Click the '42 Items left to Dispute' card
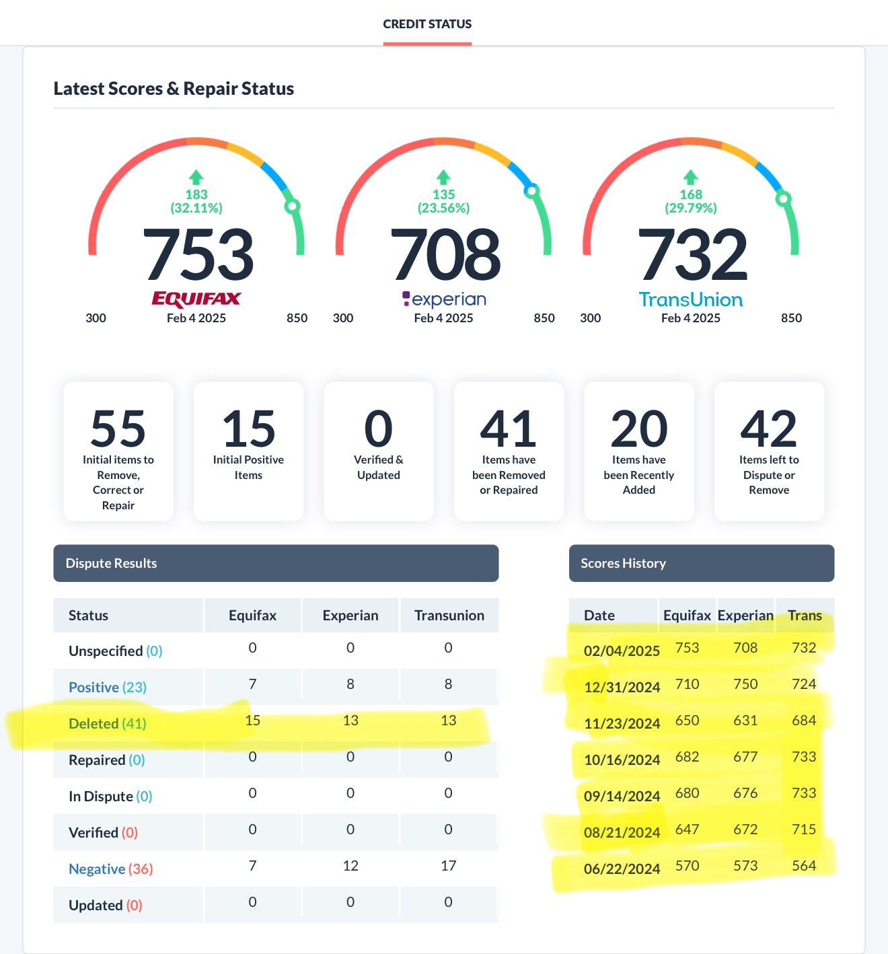This screenshot has width=888, height=954. 769,451
